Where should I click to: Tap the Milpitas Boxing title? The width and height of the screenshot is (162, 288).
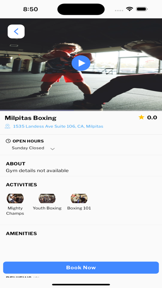31,118
